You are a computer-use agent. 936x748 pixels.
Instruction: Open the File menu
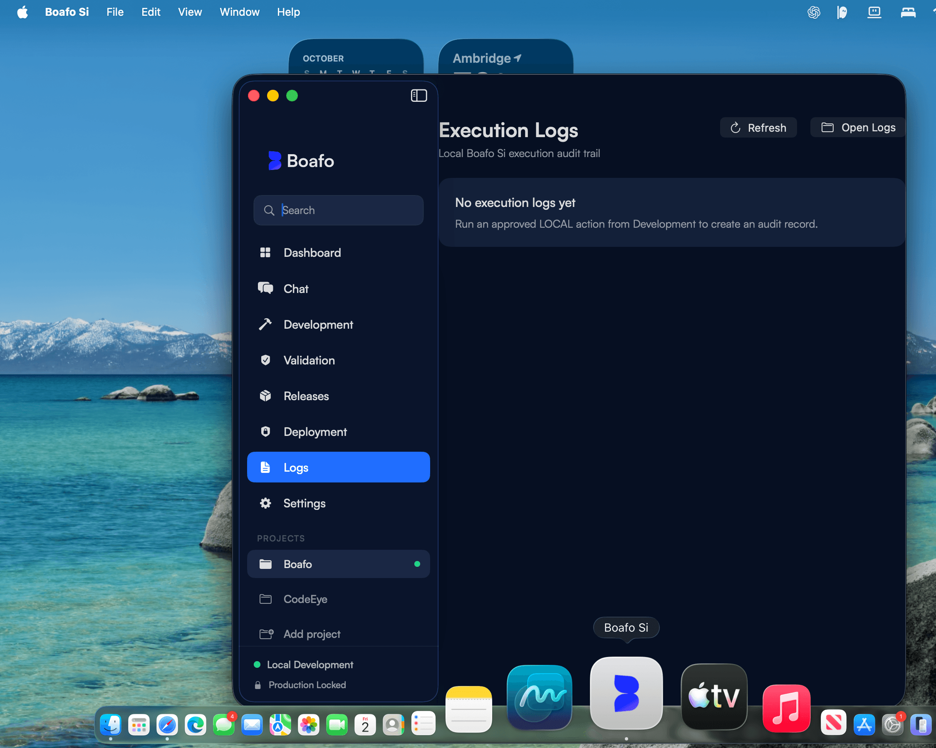pos(115,12)
